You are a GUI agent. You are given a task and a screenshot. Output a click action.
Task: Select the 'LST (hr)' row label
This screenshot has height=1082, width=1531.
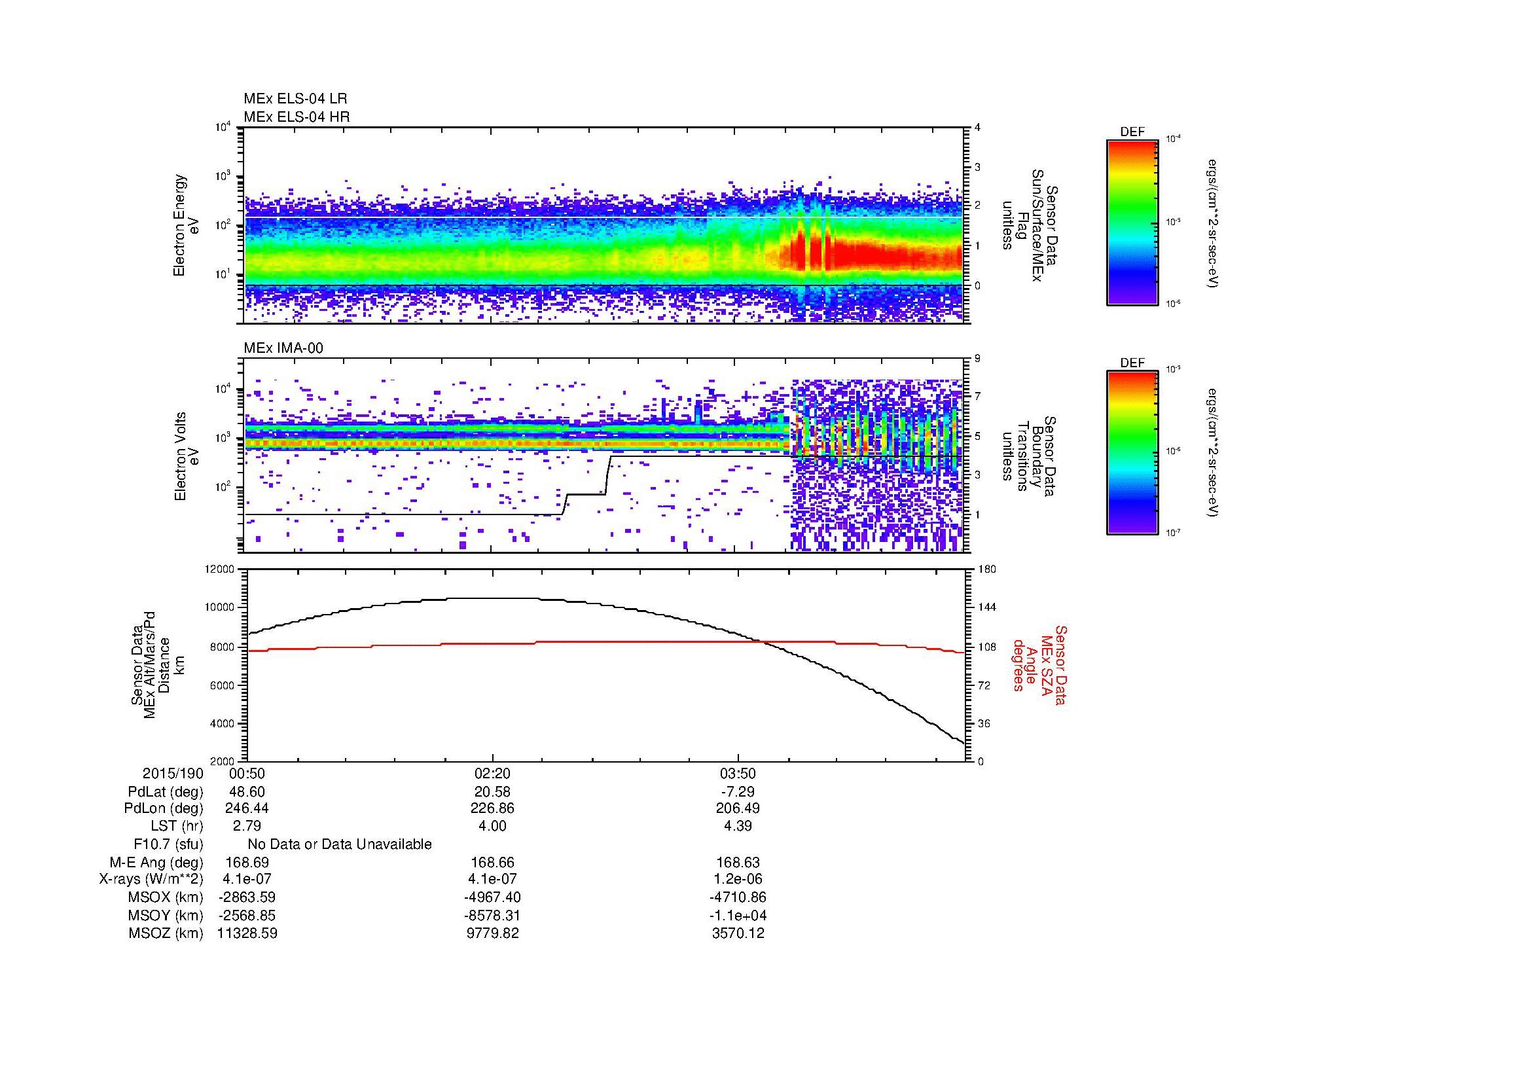[177, 826]
